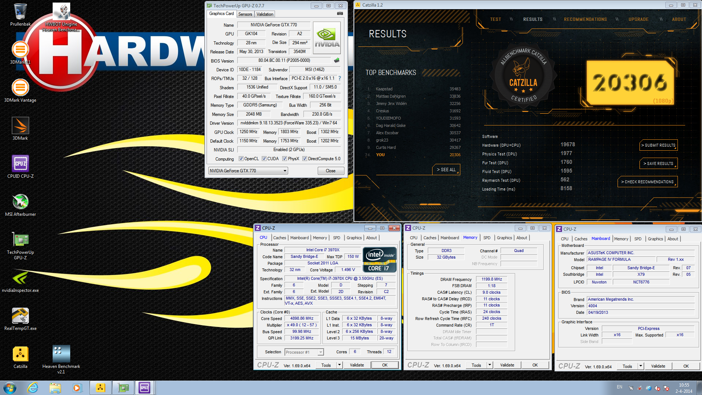
Task: Click the Core Speed value in CPU-Z
Action: pos(302,319)
